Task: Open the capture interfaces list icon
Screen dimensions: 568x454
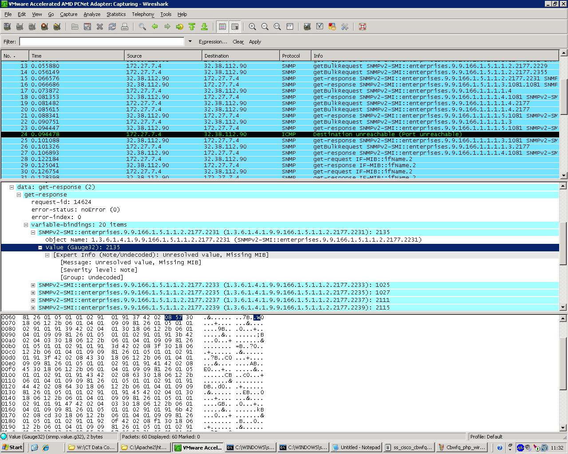Action: point(7,27)
